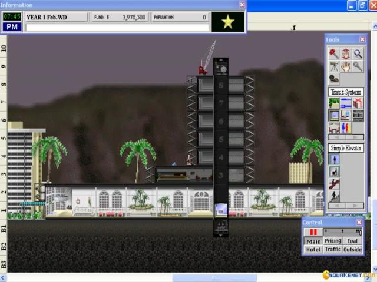Click the FUND $ 3,978,500 field
This screenshot has width=377, height=282.
(119, 17)
